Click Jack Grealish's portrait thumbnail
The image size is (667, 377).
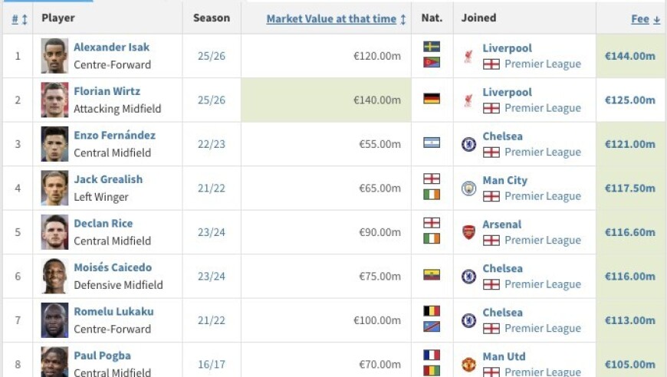(x=54, y=188)
